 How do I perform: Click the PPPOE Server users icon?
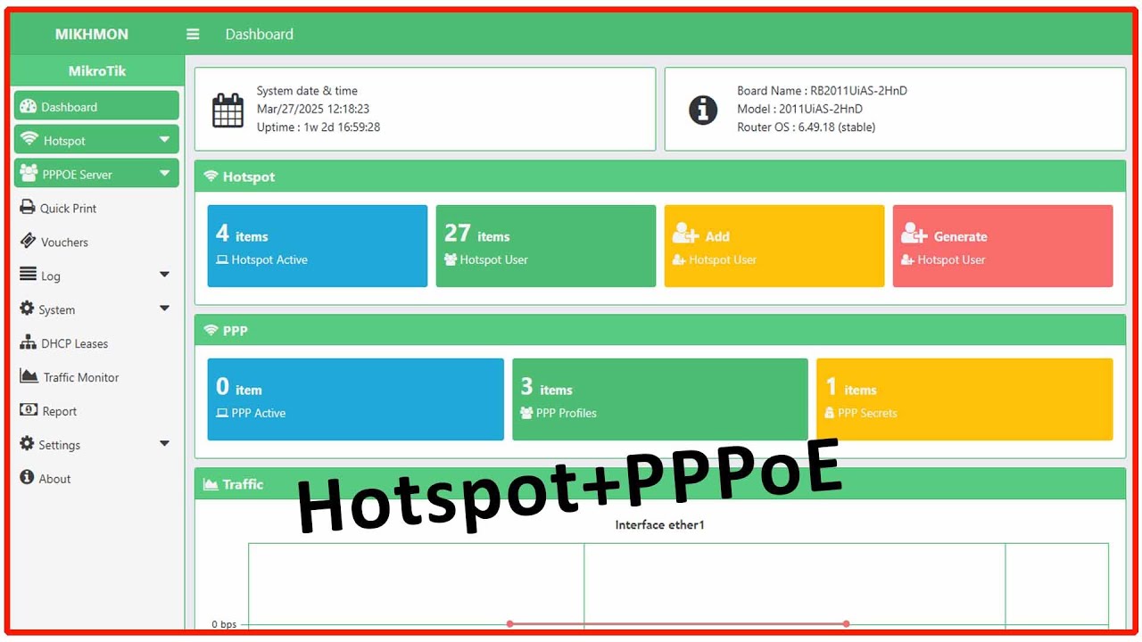pyautogui.click(x=29, y=174)
